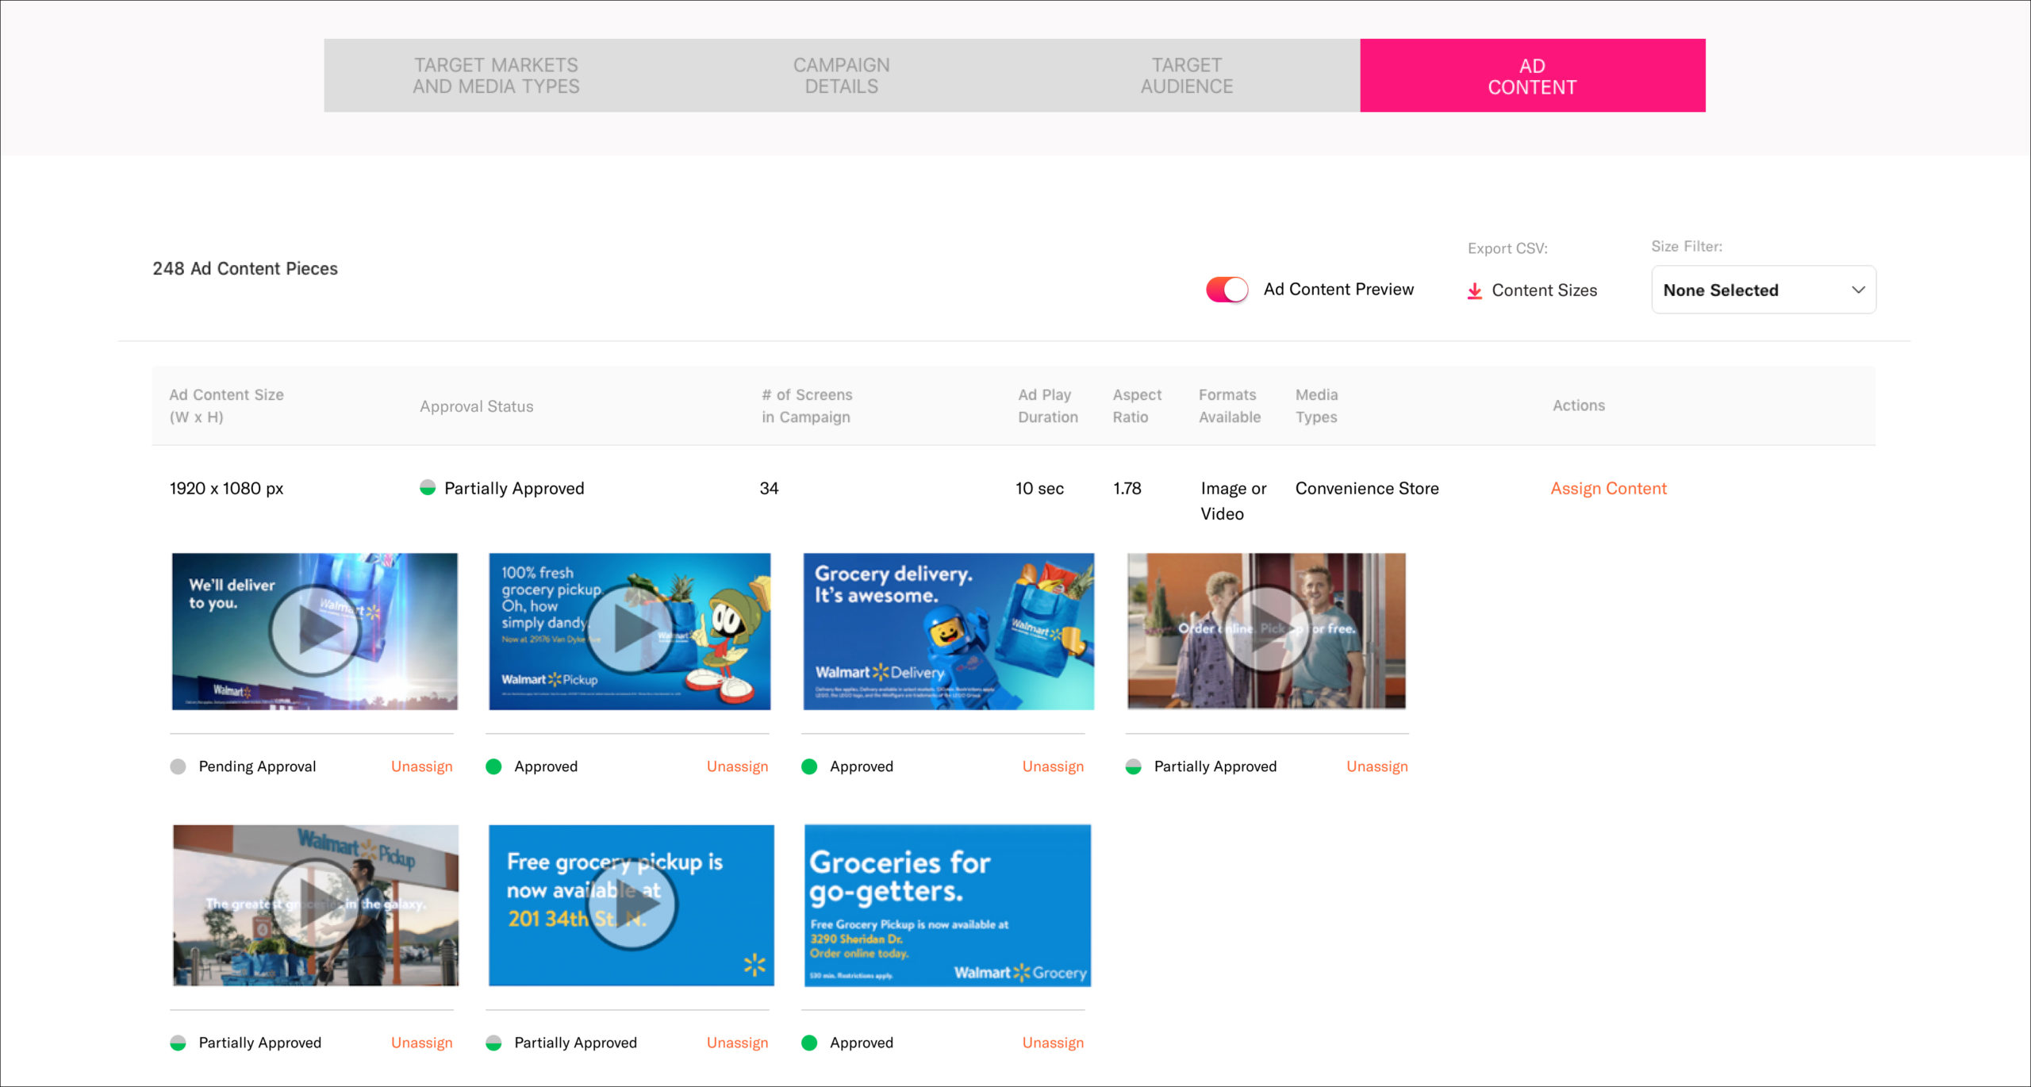
Task: Play the 'We'll deliver to you' video
Action: (x=315, y=631)
